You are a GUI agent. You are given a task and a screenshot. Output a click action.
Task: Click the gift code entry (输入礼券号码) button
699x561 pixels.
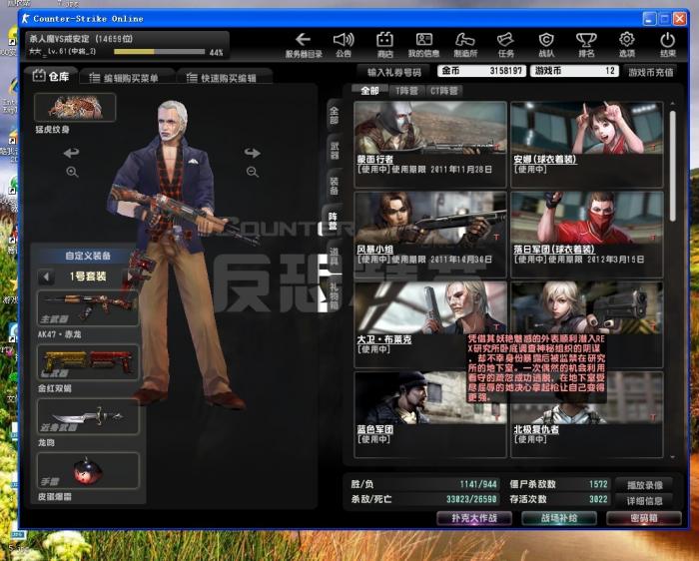[394, 72]
